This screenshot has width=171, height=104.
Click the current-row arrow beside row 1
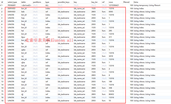(x=1, y=5)
